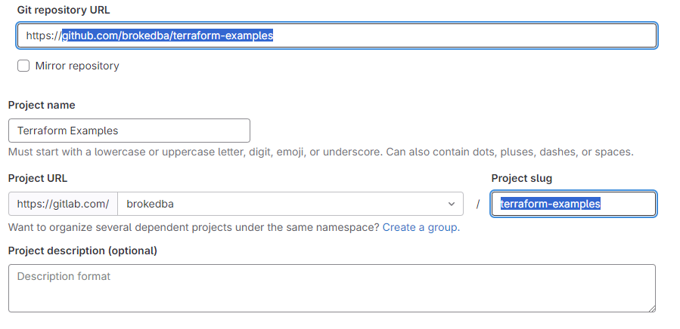Image resolution: width=680 pixels, height=329 pixels.
Task: Click the project name naming rules help text
Action: 321,152
